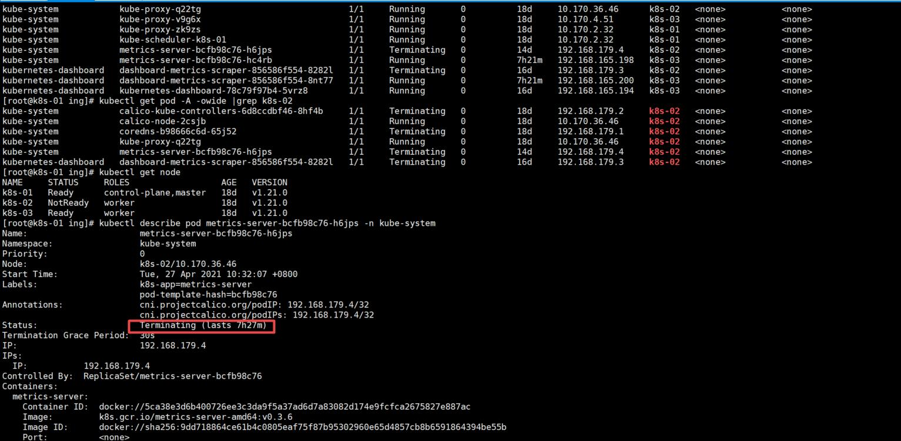Click 'Termination Grace Period:' label
901x441 pixels.
tap(66, 335)
